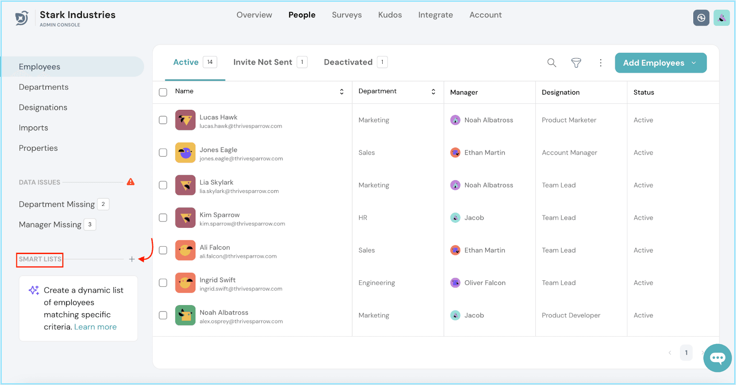Open the employee search icon
This screenshot has width=736, height=385.
(x=552, y=63)
